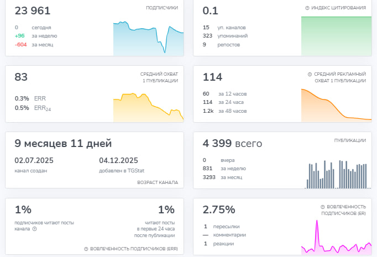The image size is (377, 257).
Task: Click the orange advertising reach chart
Action: [336, 105]
